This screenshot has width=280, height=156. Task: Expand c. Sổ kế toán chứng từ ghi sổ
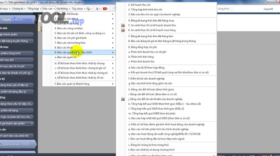79,68
